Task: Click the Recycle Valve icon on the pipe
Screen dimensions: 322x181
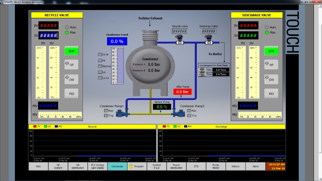Action: (179, 40)
